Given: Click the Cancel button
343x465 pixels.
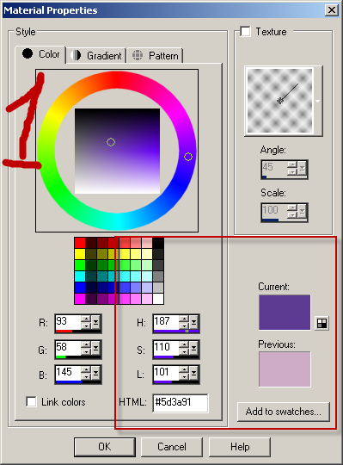Looking at the screenshot, I should [x=172, y=447].
